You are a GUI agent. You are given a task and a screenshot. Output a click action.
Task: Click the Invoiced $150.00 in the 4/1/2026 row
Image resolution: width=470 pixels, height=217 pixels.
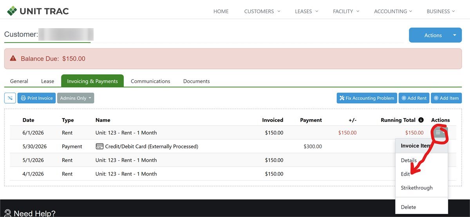274,174
